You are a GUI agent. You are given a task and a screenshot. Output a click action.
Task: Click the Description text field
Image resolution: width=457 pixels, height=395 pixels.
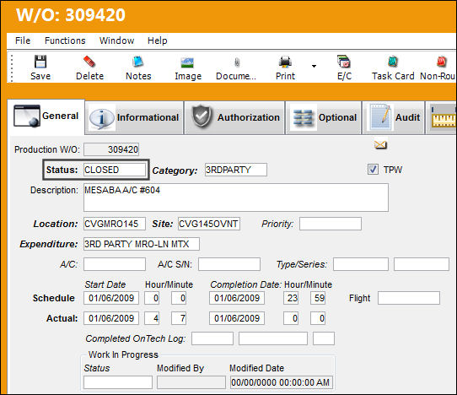point(236,197)
